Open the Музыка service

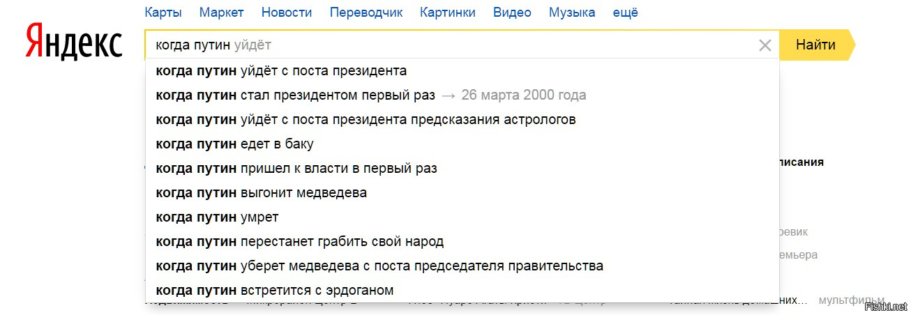tap(572, 13)
